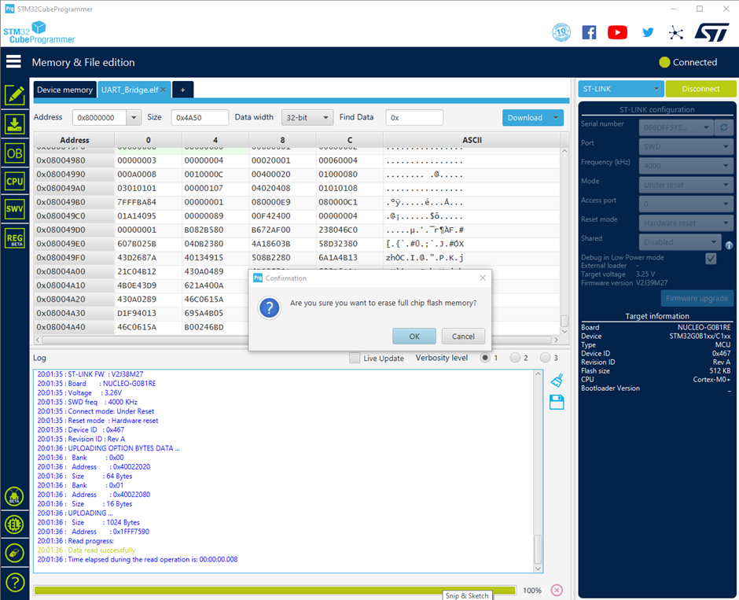
Task: Save the log with the floppy icon
Action: [x=557, y=403]
